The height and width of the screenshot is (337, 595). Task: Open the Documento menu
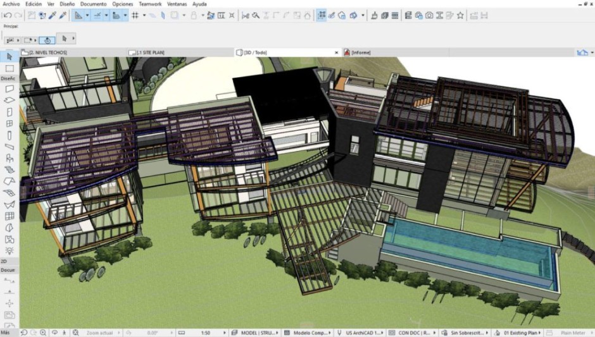tap(93, 4)
